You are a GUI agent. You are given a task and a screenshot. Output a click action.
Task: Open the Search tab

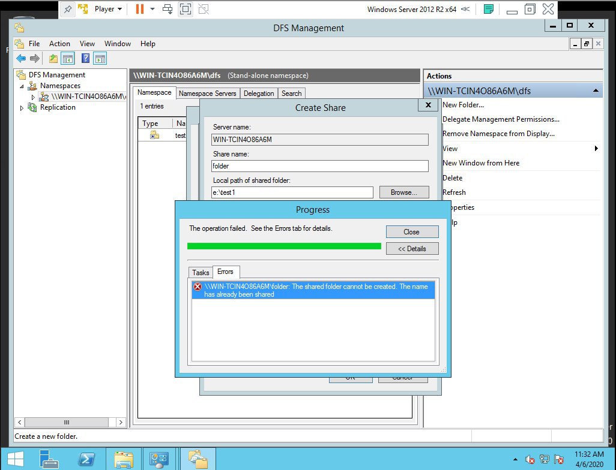click(292, 94)
